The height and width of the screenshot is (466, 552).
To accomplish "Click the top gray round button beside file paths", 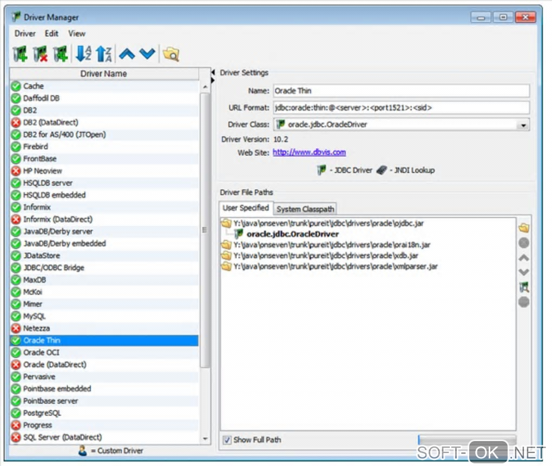I will tap(524, 243).
